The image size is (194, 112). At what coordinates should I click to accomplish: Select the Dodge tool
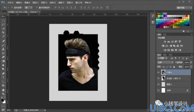pyautogui.click(x=3, y=69)
